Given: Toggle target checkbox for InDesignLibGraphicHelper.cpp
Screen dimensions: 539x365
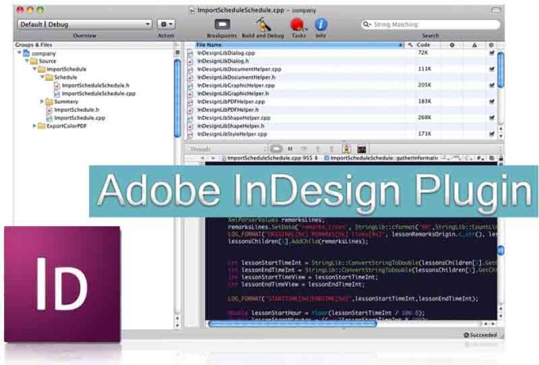Looking at the screenshot, I should pyautogui.click(x=492, y=85).
